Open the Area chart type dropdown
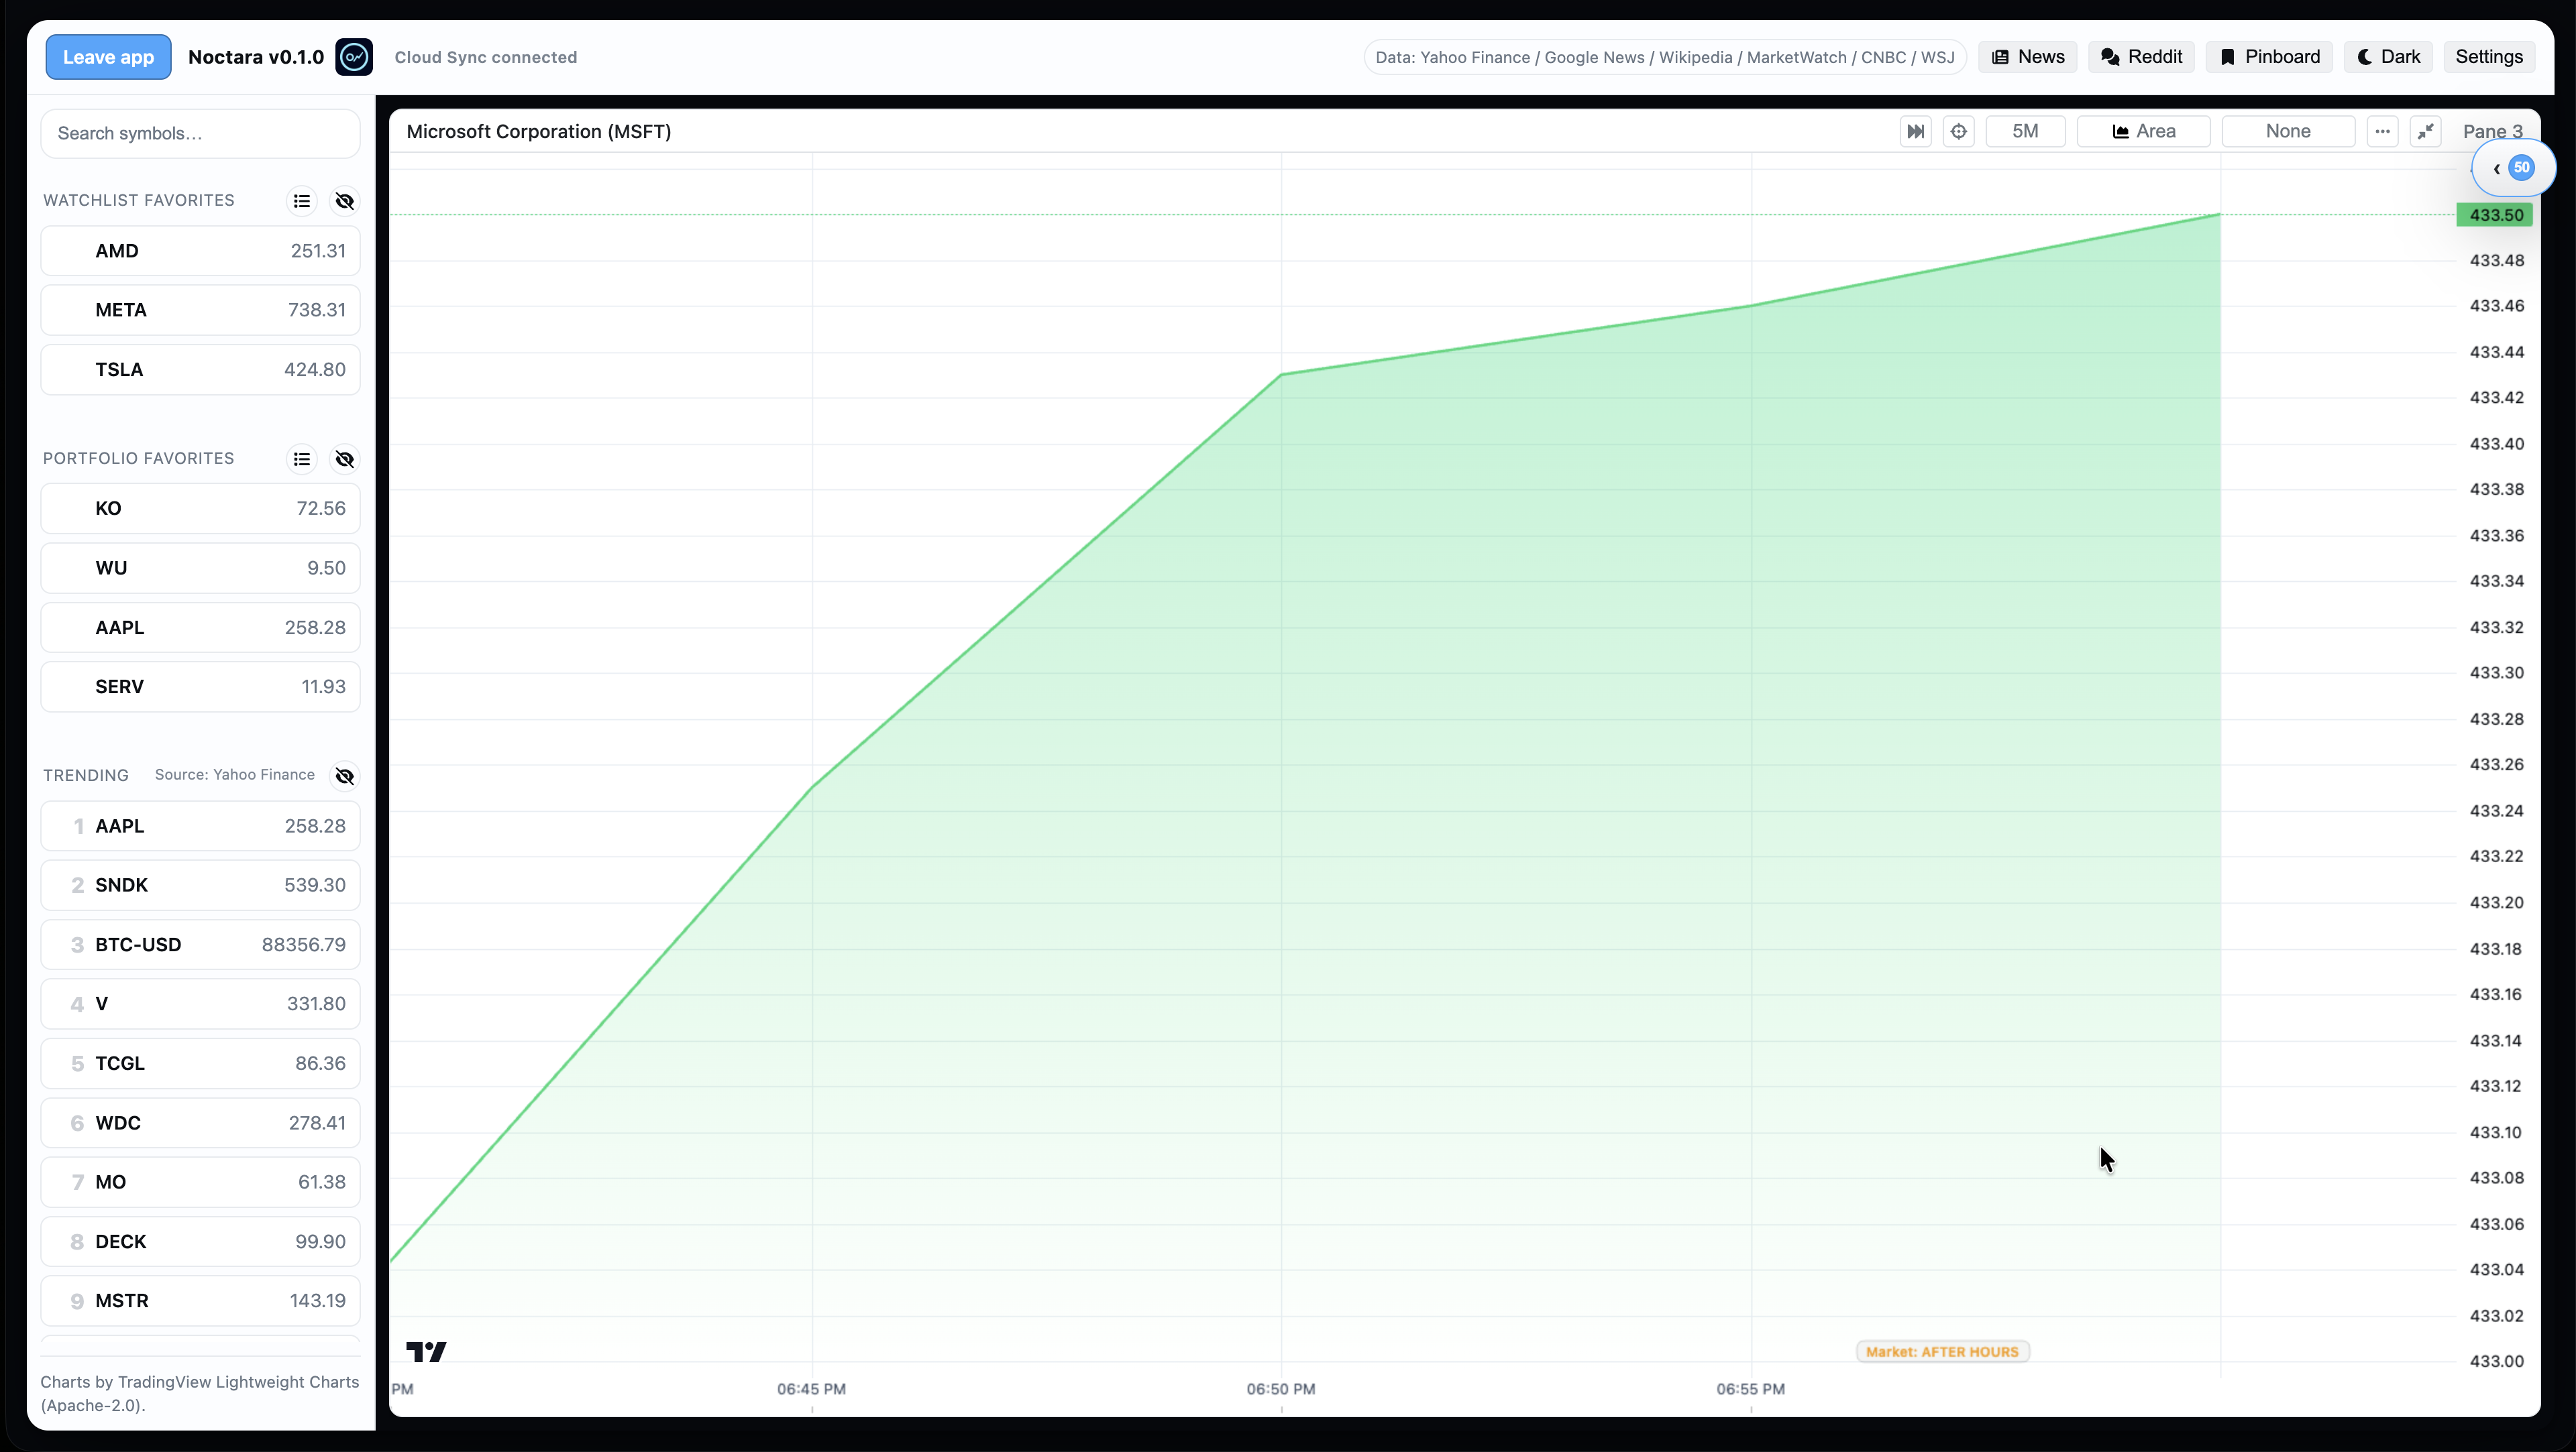 [x=2143, y=131]
